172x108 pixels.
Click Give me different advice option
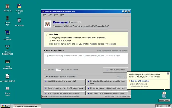tap(138, 84)
